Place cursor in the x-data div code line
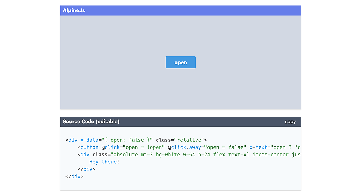 tap(136, 140)
